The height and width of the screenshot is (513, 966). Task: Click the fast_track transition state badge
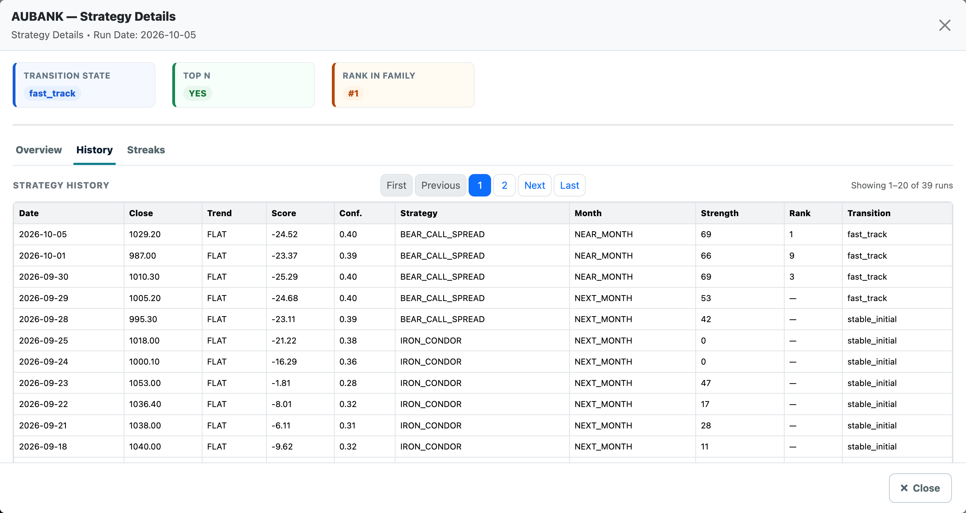coord(52,93)
